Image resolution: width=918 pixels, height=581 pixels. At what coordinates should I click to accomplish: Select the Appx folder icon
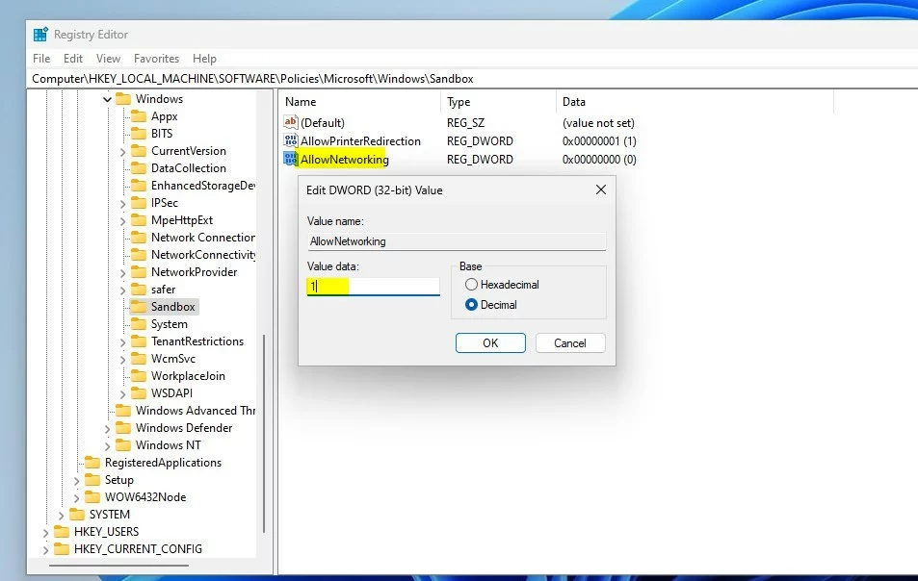pyautogui.click(x=139, y=116)
